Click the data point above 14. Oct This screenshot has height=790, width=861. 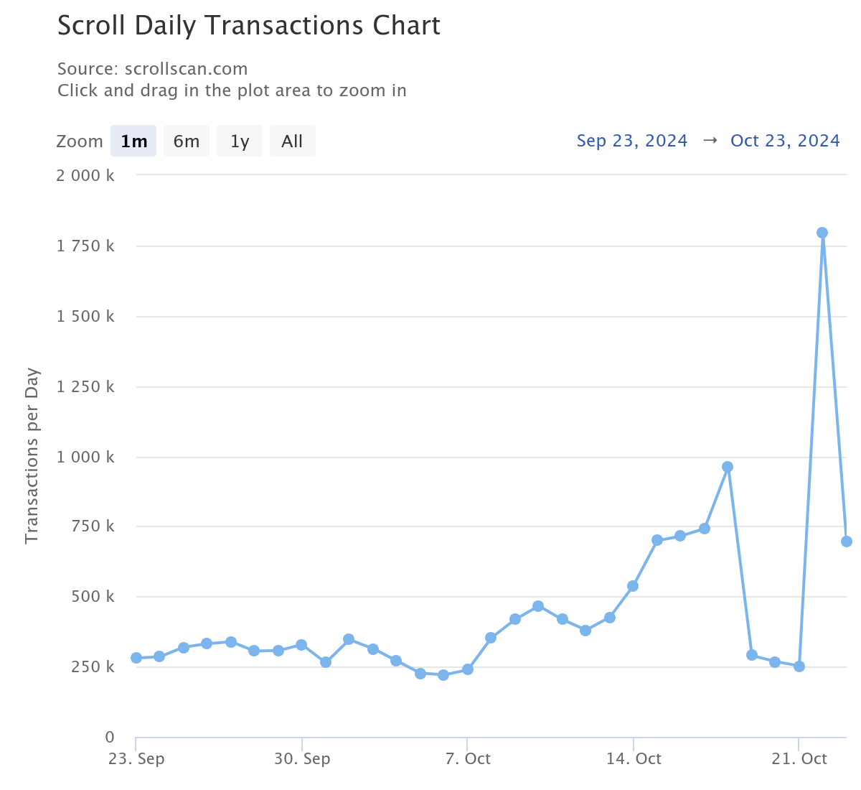[632, 585]
